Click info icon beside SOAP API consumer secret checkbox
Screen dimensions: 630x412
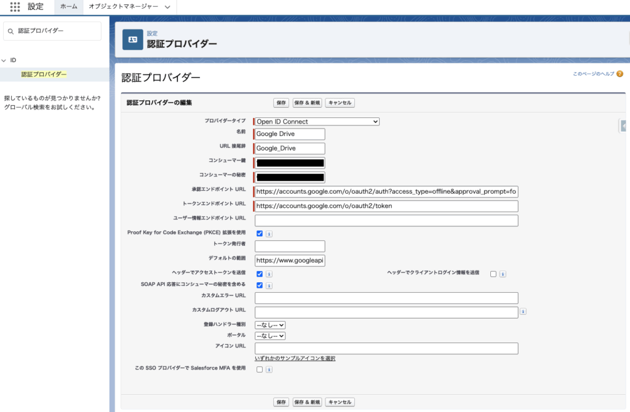tap(269, 285)
